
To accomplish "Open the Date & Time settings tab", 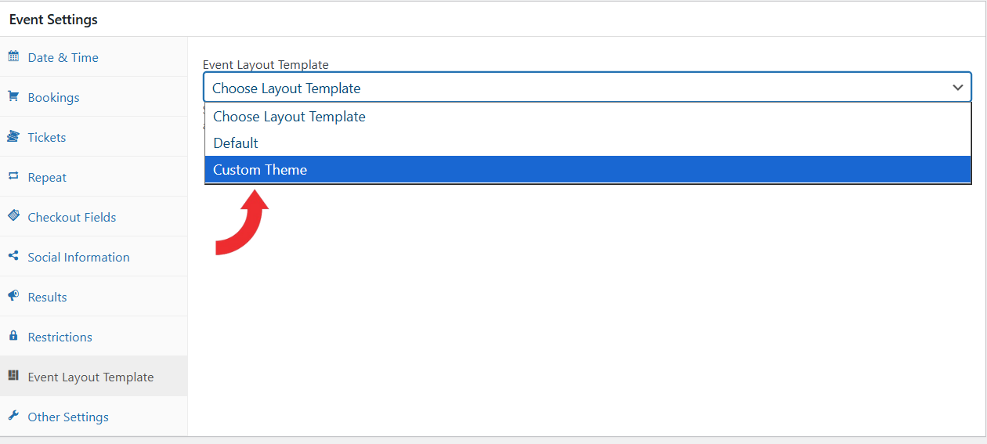I will [63, 57].
